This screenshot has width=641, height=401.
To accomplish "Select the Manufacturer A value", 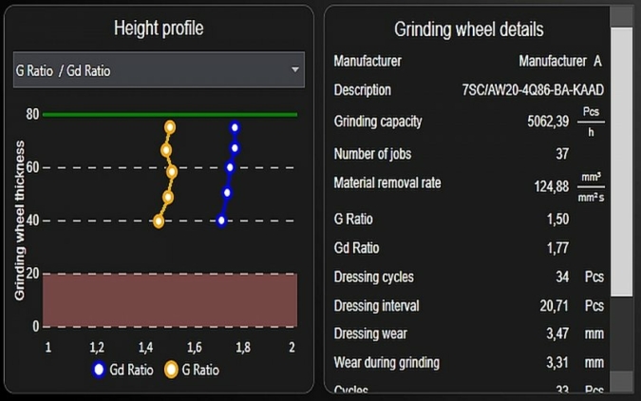I will pyautogui.click(x=560, y=62).
